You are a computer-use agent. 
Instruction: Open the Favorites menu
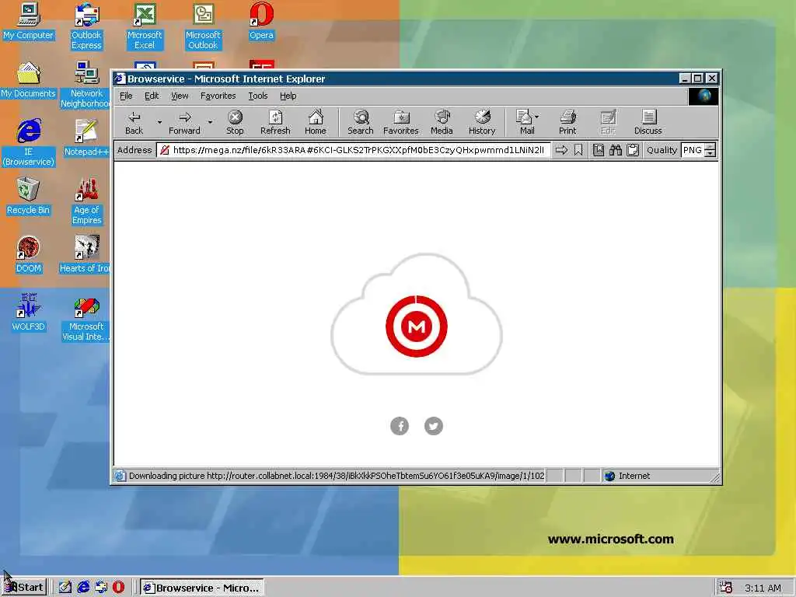tap(218, 96)
